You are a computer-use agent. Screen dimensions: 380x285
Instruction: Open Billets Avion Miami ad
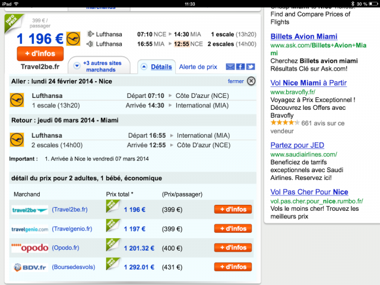coord(304,36)
